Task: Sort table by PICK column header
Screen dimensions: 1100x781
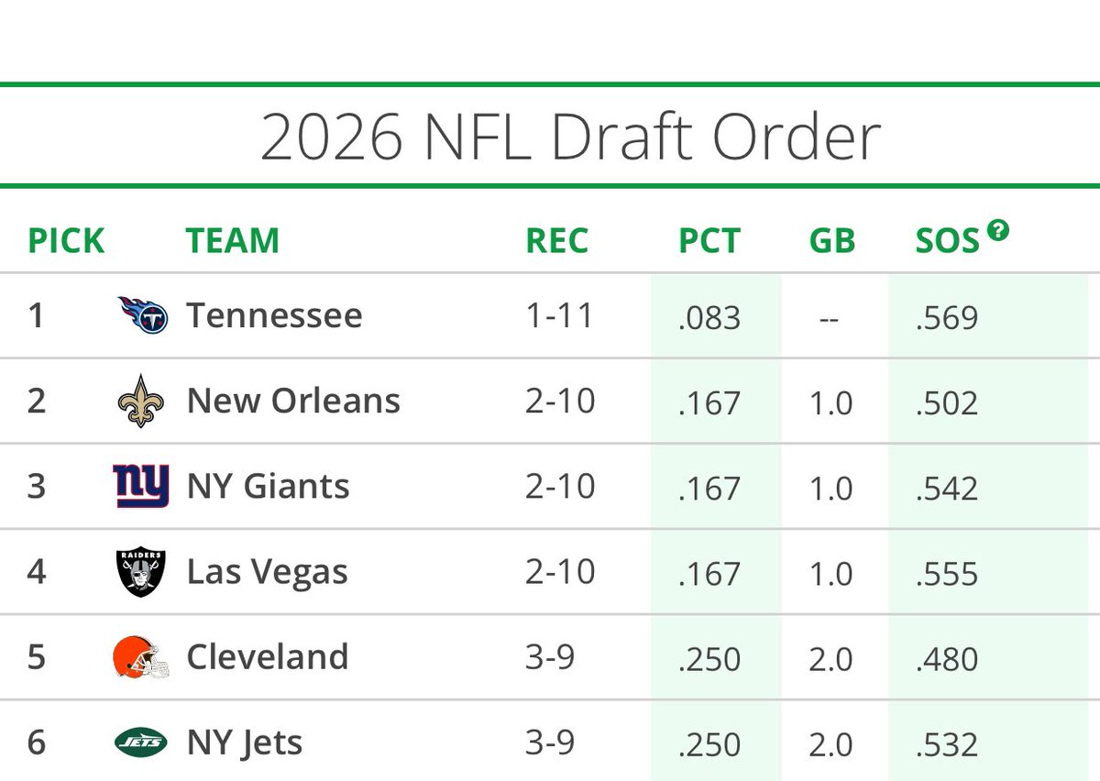Action: tap(66, 241)
